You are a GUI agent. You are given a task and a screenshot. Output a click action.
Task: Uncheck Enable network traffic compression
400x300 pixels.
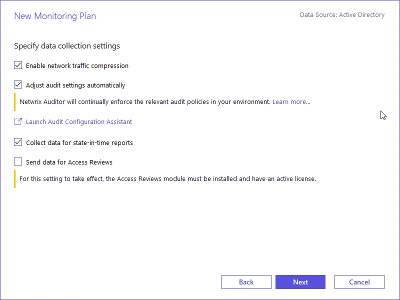[18, 65]
